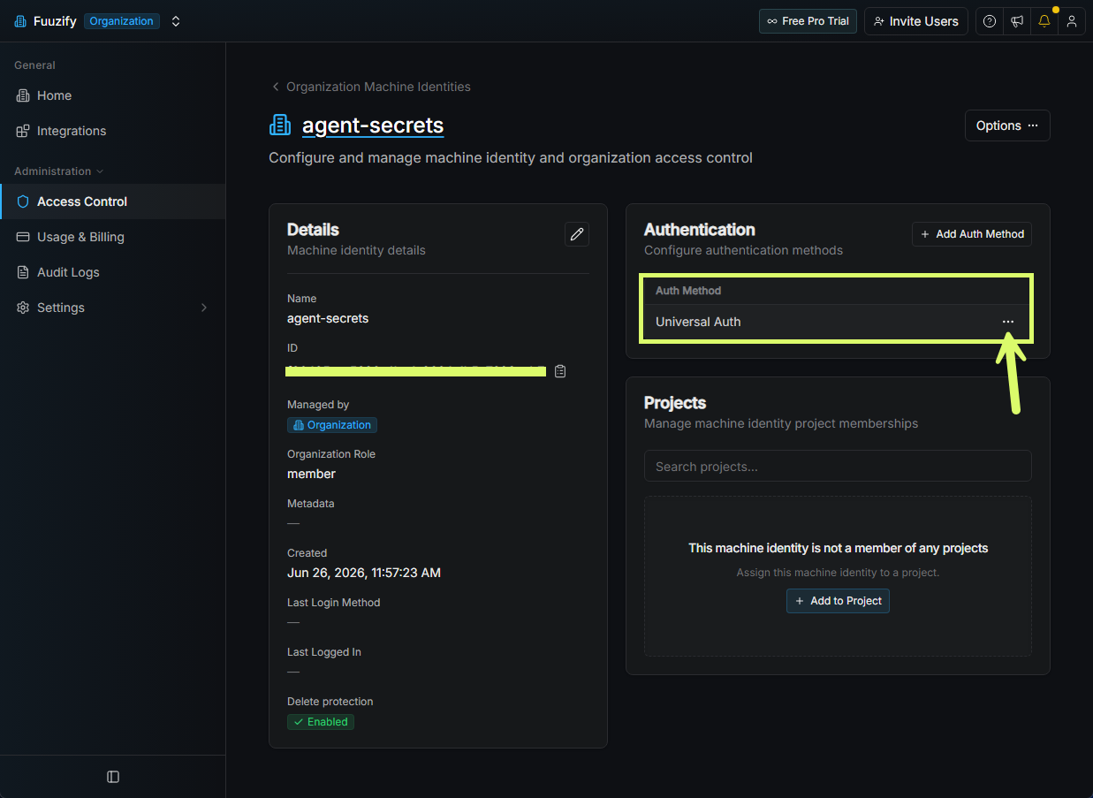Screen dimensions: 1093x798
Task: Click the 'member' organization role value
Action: coord(312,474)
